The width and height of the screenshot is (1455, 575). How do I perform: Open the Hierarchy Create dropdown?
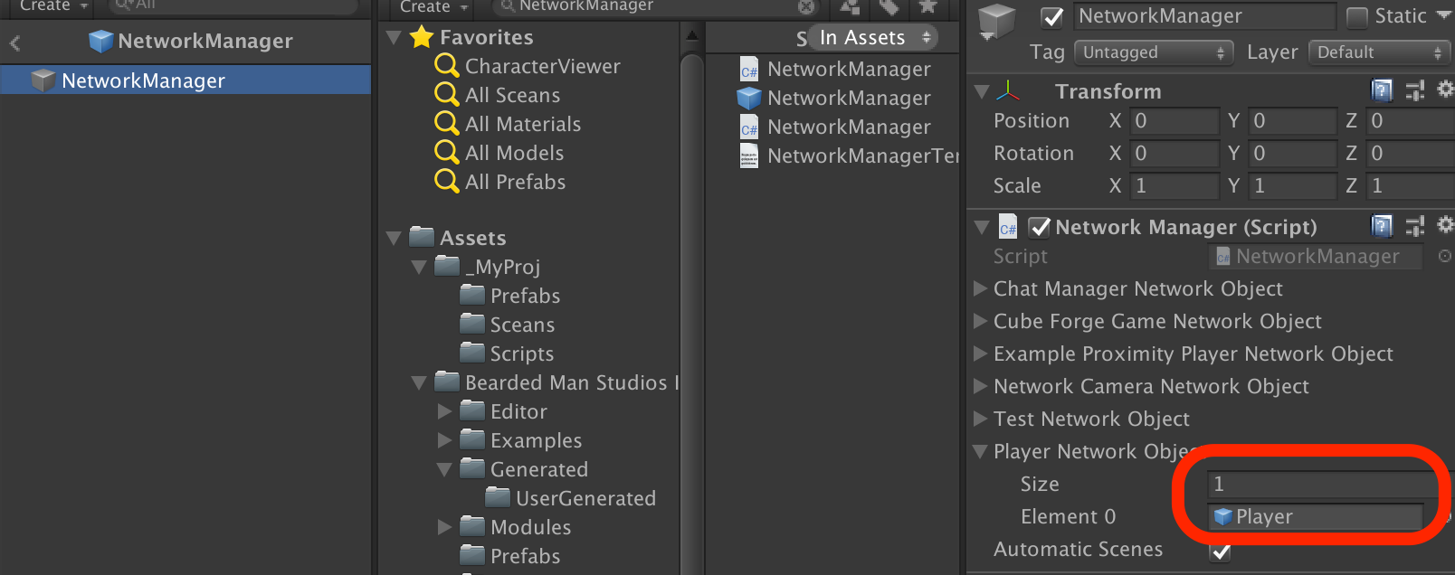coord(54,5)
